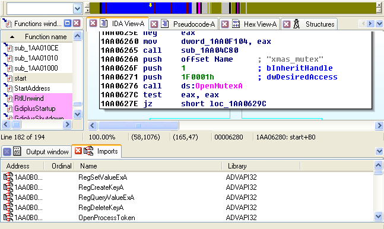Activate the IDA View-A tab
The width and height of the screenshot is (384, 229).
128,24
